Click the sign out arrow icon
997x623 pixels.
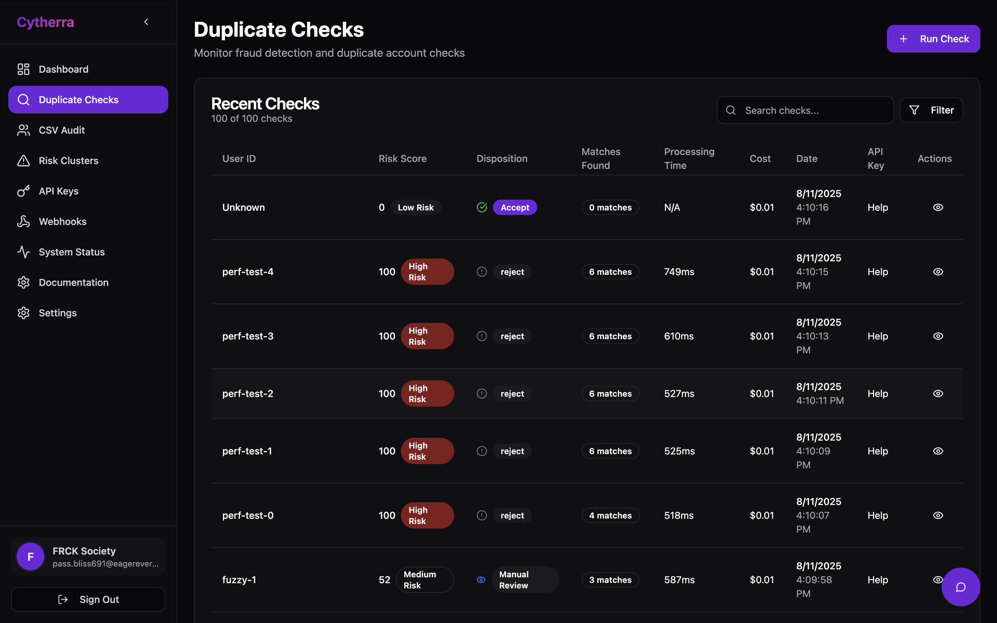[x=63, y=599]
